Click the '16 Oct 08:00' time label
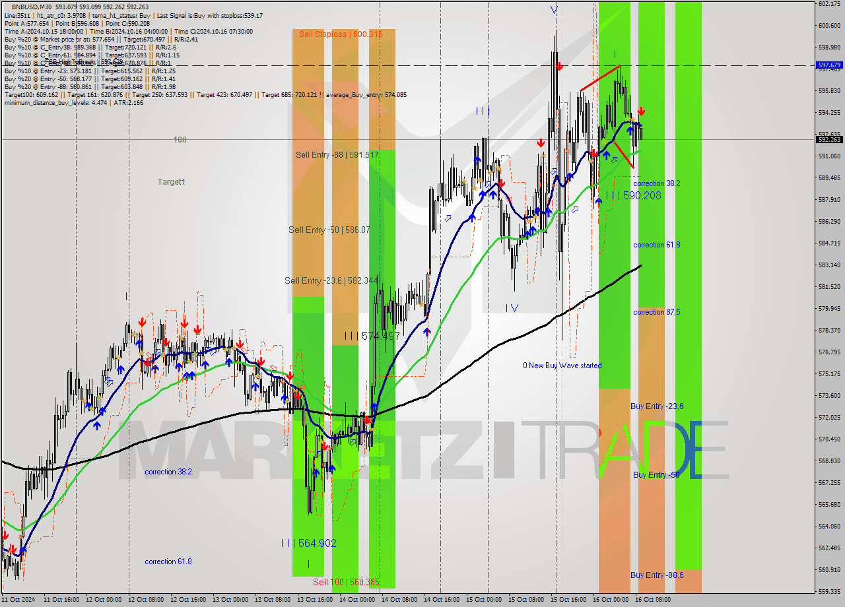The image size is (845, 607). (x=653, y=600)
